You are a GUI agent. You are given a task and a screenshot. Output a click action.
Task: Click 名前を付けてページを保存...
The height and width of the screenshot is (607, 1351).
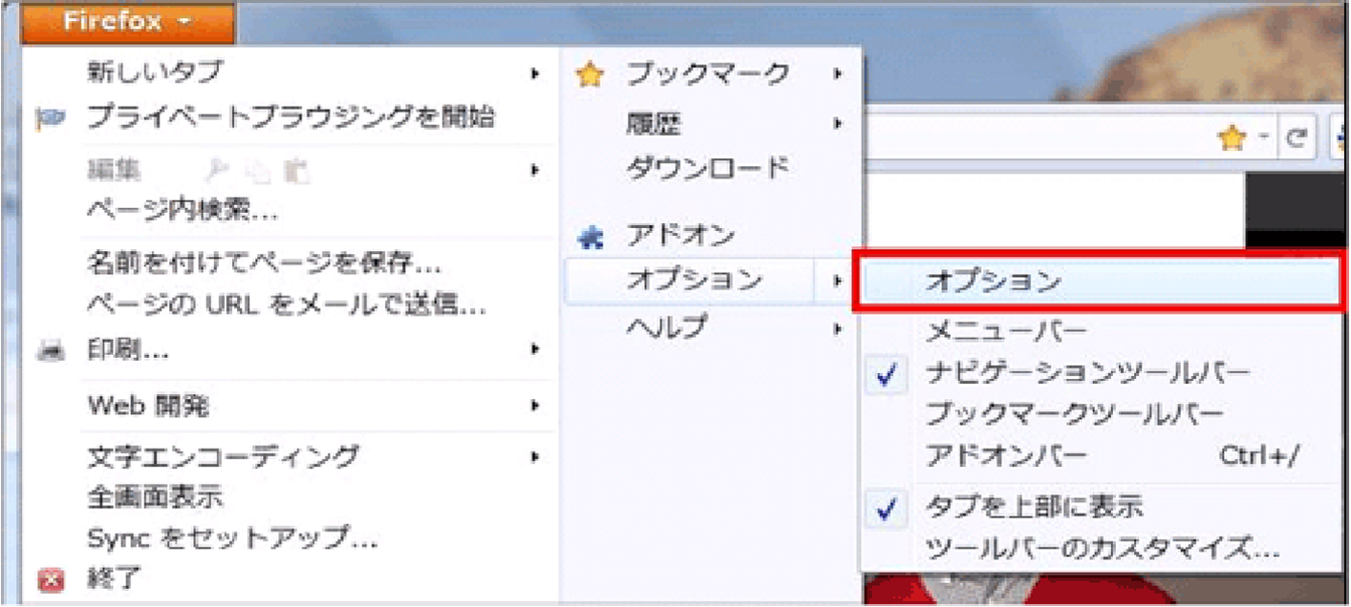pos(264,262)
